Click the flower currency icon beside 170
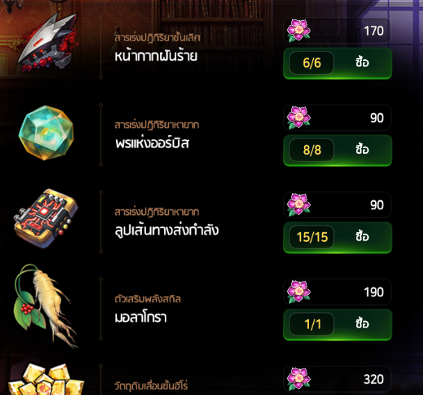The width and height of the screenshot is (423, 395). pos(298,31)
